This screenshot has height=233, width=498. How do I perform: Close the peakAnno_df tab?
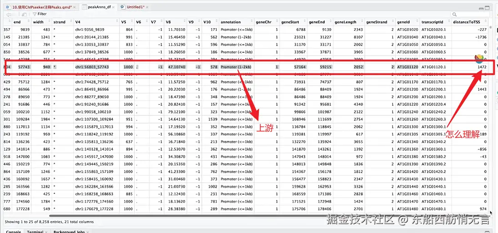(x=114, y=7)
